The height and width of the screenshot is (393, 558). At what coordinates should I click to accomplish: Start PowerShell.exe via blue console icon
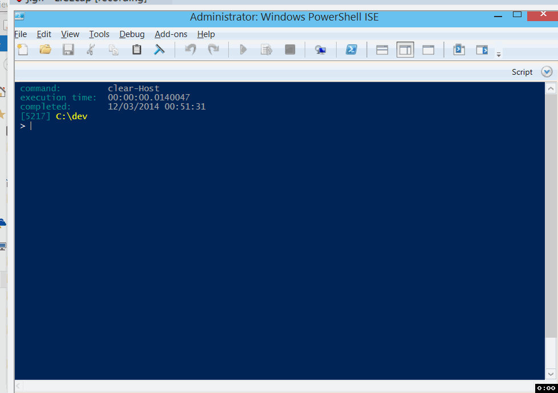(x=351, y=50)
